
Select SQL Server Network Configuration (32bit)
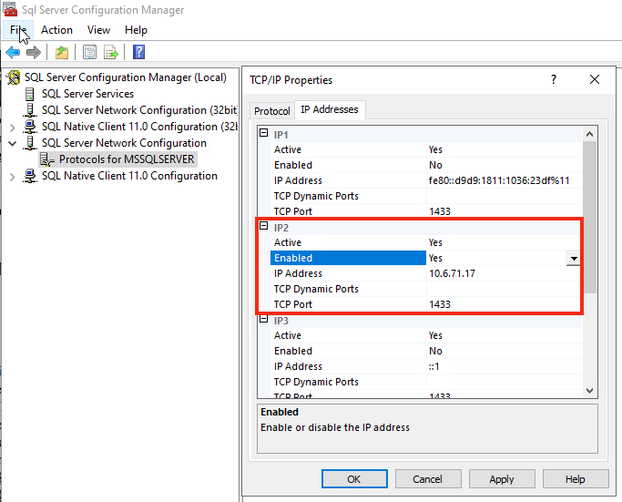pos(139,110)
